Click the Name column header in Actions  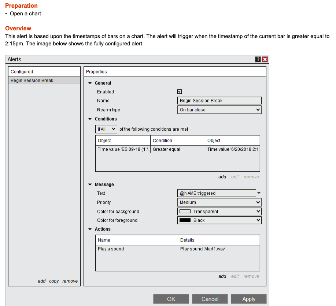click(x=137, y=240)
